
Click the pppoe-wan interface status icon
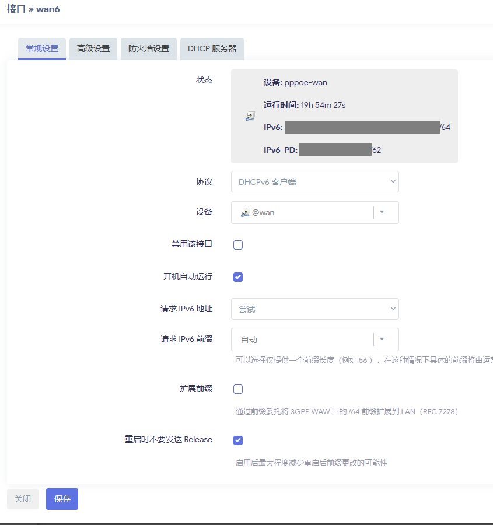250,116
